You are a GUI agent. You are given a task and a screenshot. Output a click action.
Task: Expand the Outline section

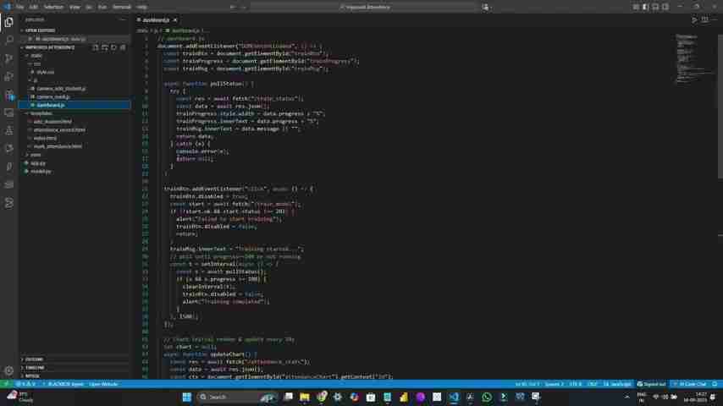34,359
